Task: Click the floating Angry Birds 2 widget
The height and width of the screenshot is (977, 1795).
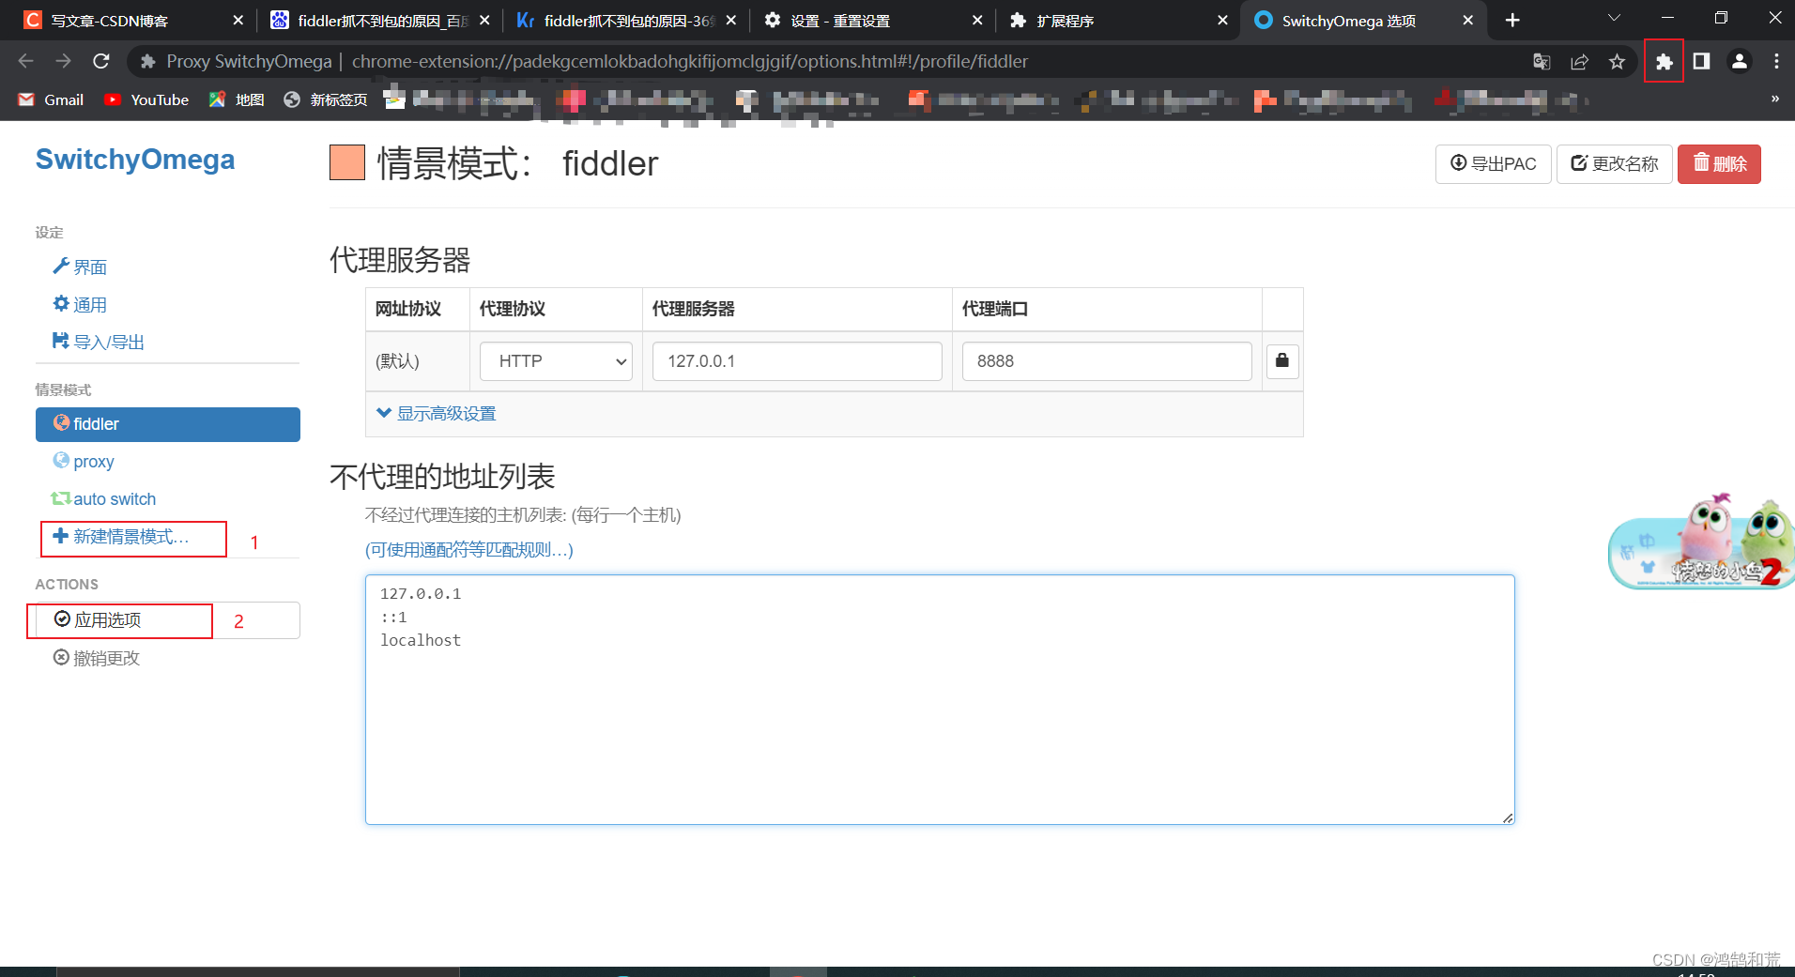Action: [x=1702, y=542]
